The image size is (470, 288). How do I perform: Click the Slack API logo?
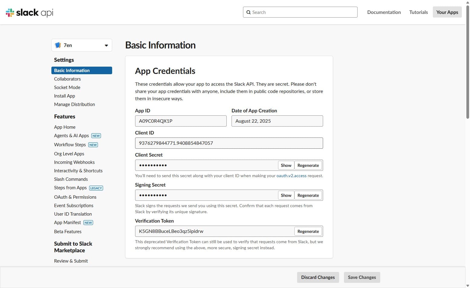pyautogui.click(x=30, y=12)
